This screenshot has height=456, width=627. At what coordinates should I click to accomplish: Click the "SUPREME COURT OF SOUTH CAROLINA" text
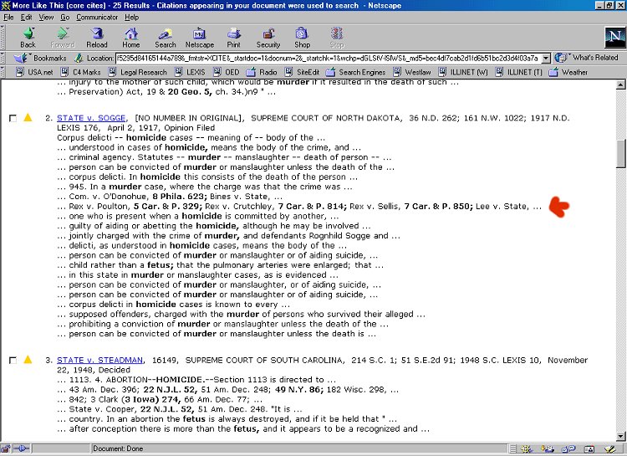pos(264,361)
